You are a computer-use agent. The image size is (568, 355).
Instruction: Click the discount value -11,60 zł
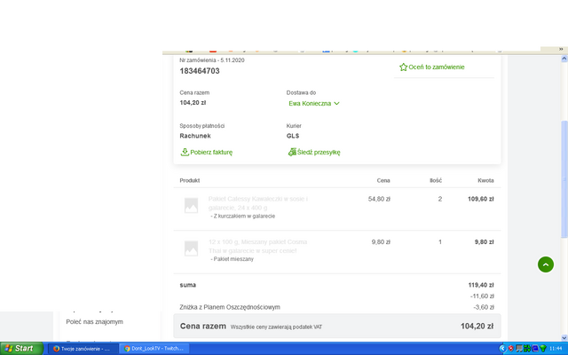click(482, 296)
